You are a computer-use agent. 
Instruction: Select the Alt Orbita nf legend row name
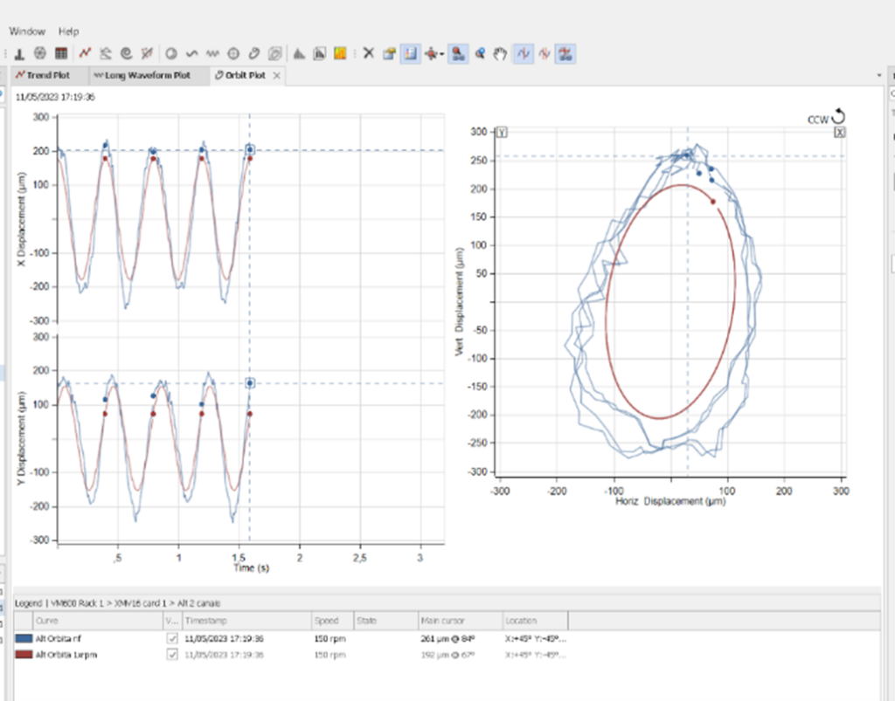pos(59,638)
